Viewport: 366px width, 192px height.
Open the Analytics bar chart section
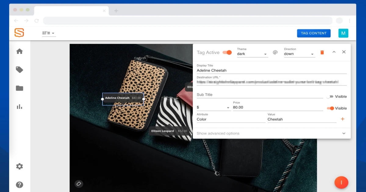[20, 107]
